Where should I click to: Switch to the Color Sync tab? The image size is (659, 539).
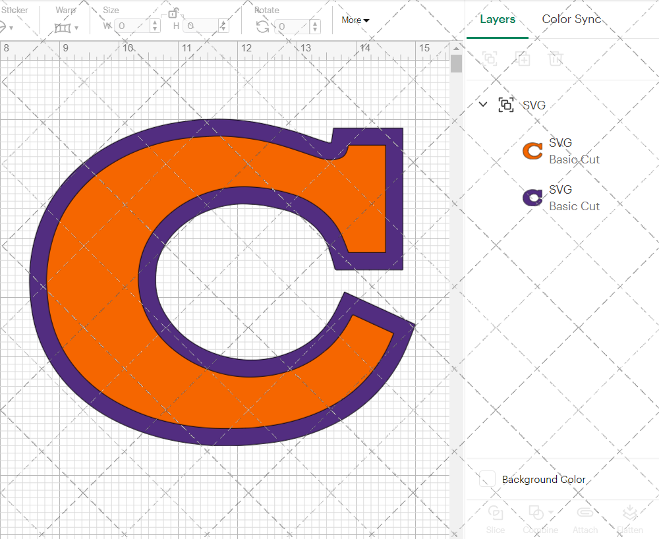pos(571,19)
